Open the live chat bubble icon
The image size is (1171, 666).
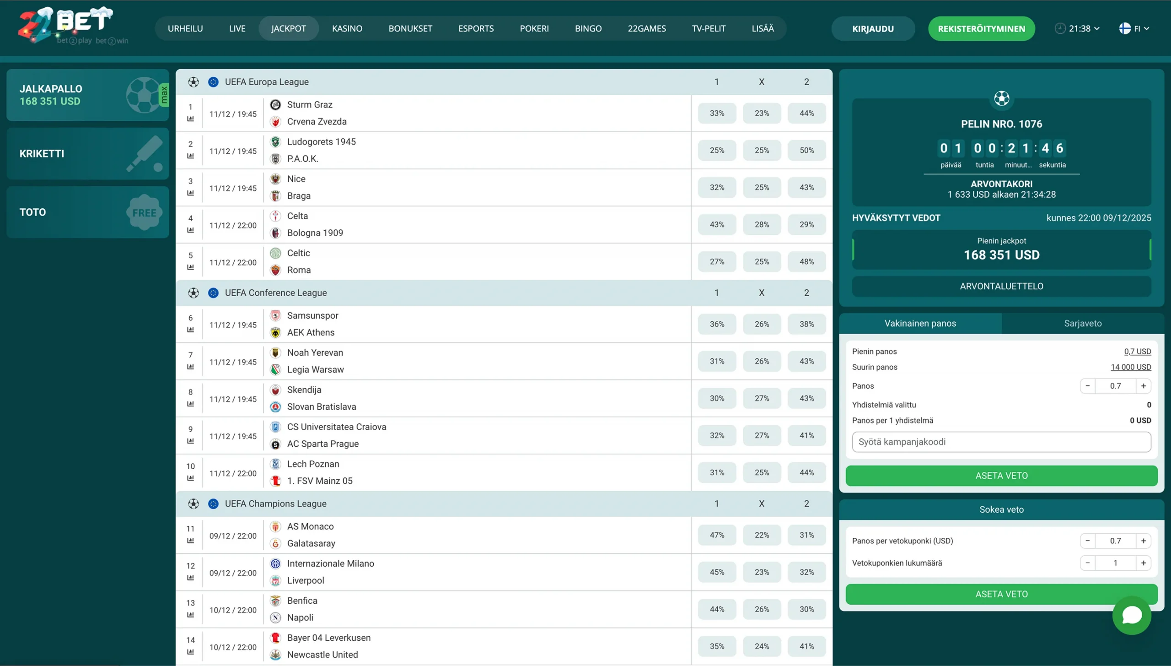click(1132, 616)
